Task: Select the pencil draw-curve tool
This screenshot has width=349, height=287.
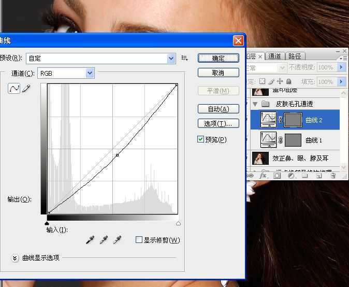Action: 26,89
